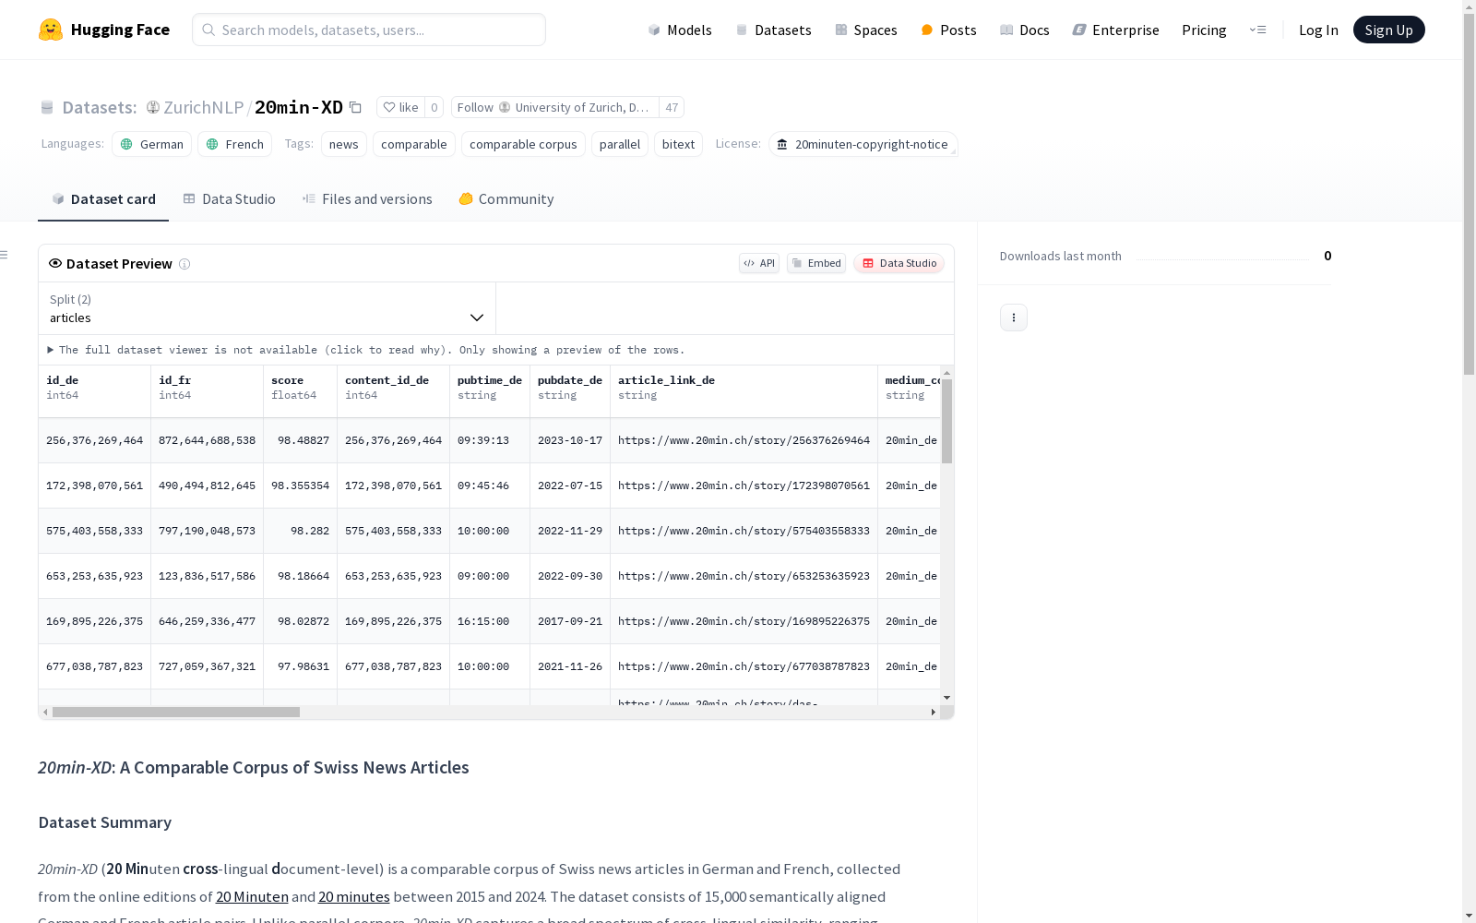Click the table's horizontal scrollbar thumb
1476x923 pixels.
(x=176, y=712)
